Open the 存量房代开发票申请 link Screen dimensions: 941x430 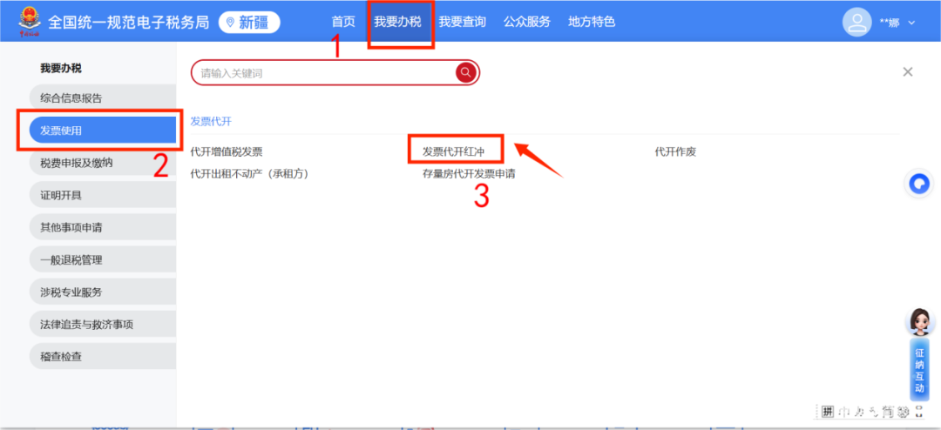click(x=469, y=174)
